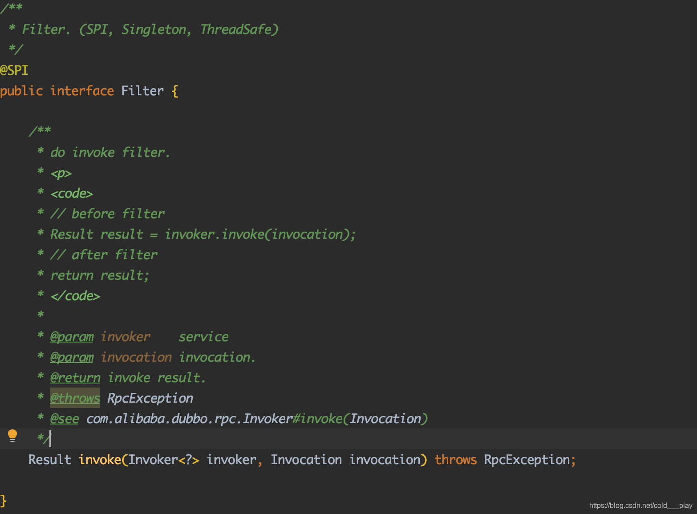This screenshot has width=697, height=514.
Task: Click the com.alibaba.dubbo.rpc.Invoker reference
Action: click(x=189, y=419)
